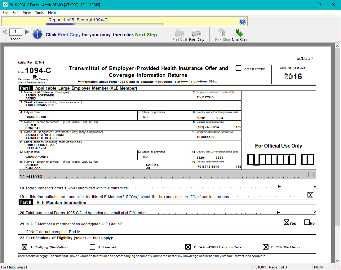This screenshot has width=341, height=270.
Task: Uncheck the authoritative transmittal box on line 19
Action: (x=310, y=195)
